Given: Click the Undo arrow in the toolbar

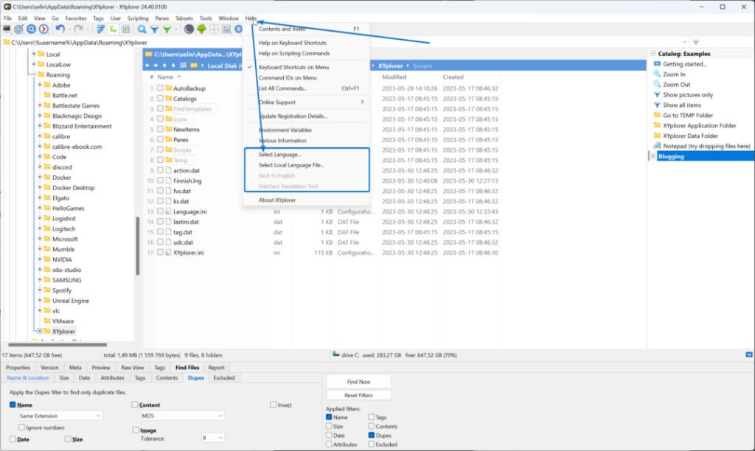Looking at the screenshot, I should (60, 29).
